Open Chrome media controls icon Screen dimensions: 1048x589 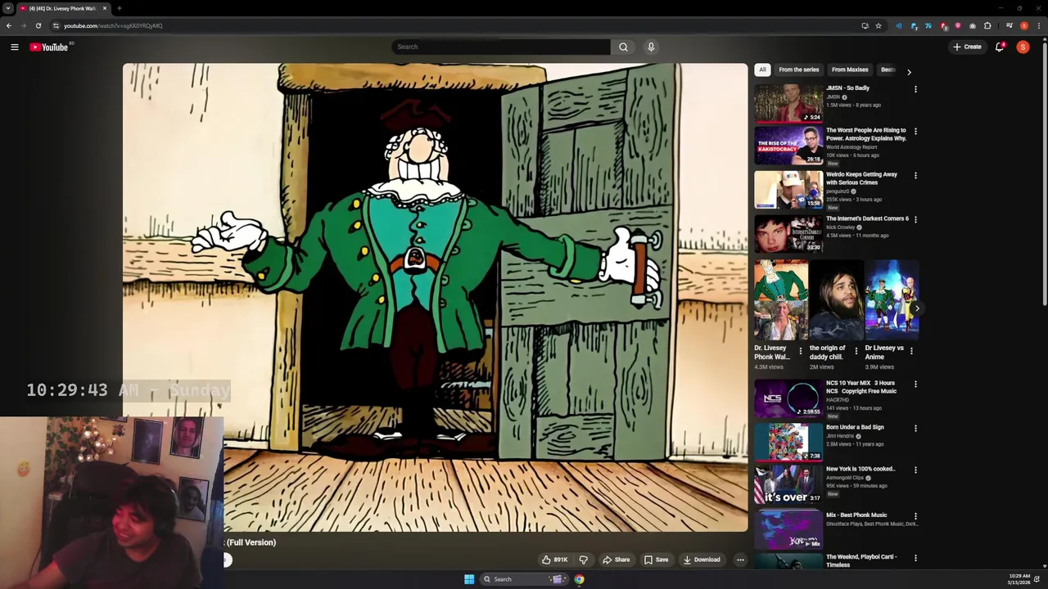coord(1010,25)
